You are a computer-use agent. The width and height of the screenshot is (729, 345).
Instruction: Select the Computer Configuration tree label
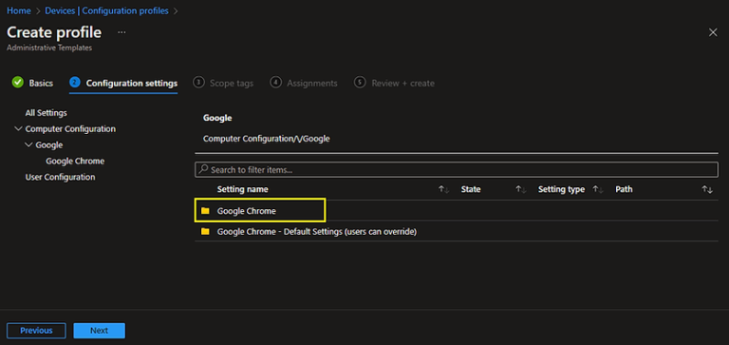pyautogui.click(x=70, y=129)
